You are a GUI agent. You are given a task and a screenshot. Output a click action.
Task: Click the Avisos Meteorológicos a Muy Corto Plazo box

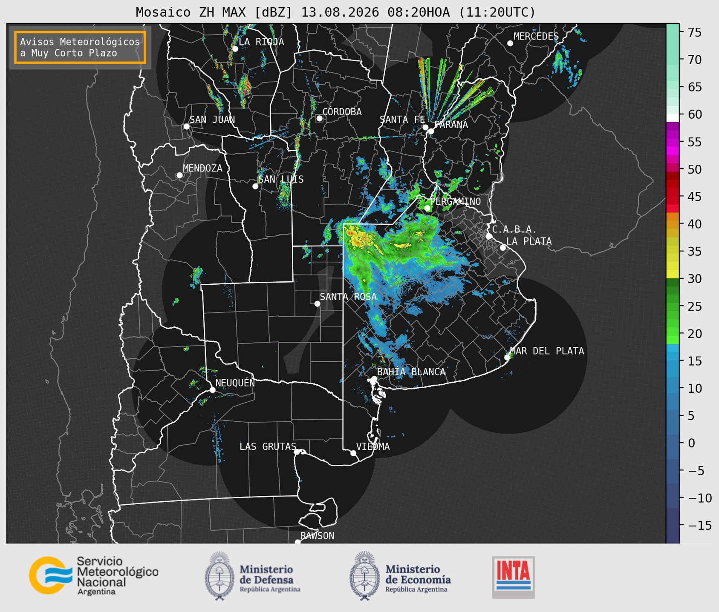coord(80,47)
